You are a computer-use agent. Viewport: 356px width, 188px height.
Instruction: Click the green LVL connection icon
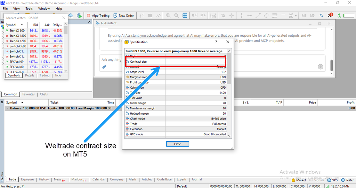(339, 16)
